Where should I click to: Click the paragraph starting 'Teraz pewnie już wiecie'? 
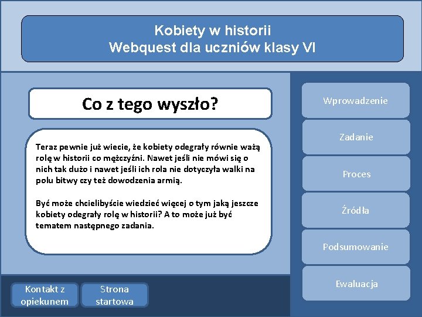(x=148, y=164)
